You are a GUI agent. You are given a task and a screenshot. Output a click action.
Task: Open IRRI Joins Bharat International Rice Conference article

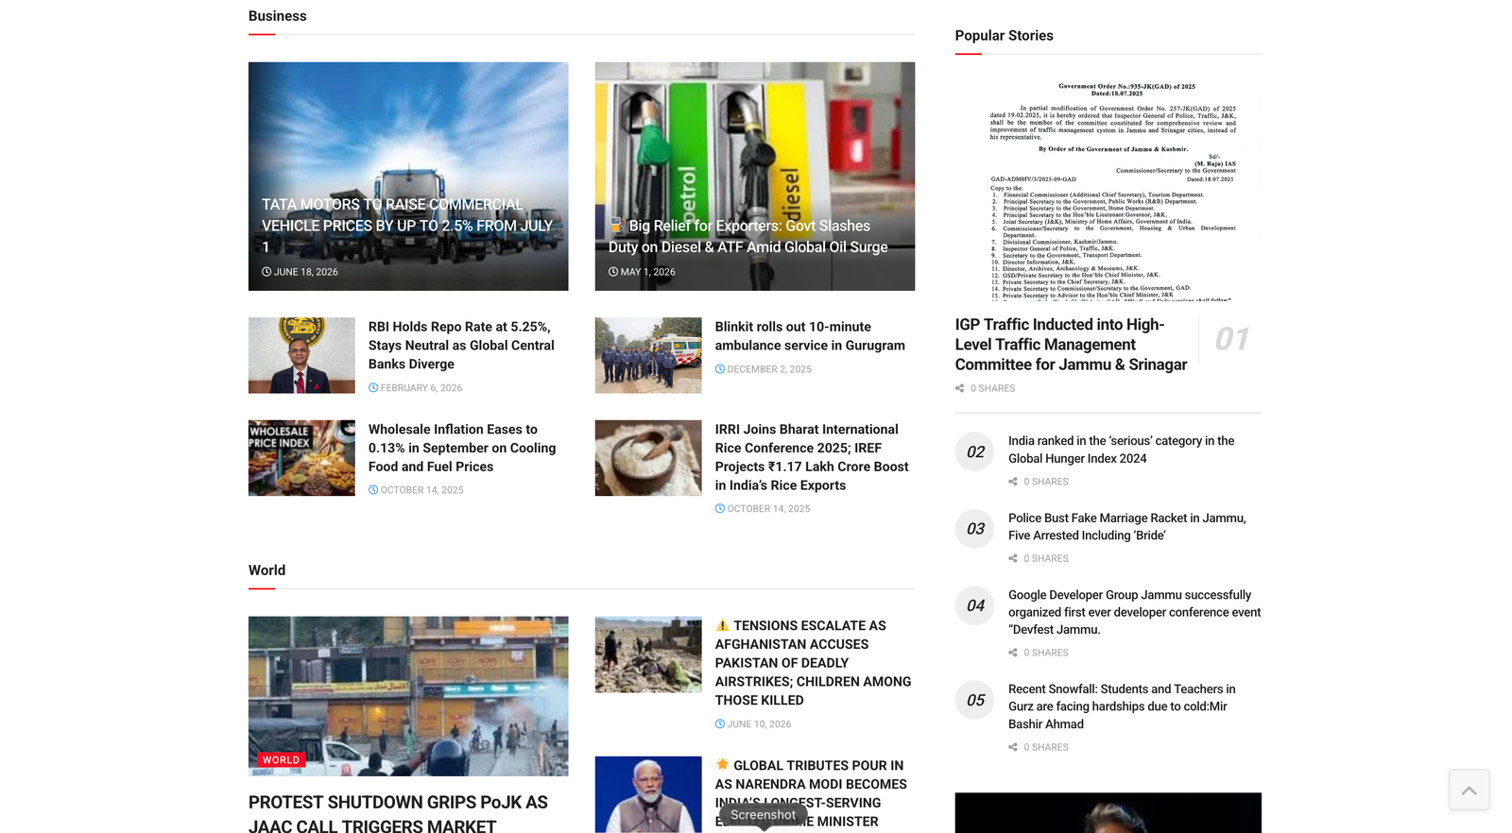812,457
